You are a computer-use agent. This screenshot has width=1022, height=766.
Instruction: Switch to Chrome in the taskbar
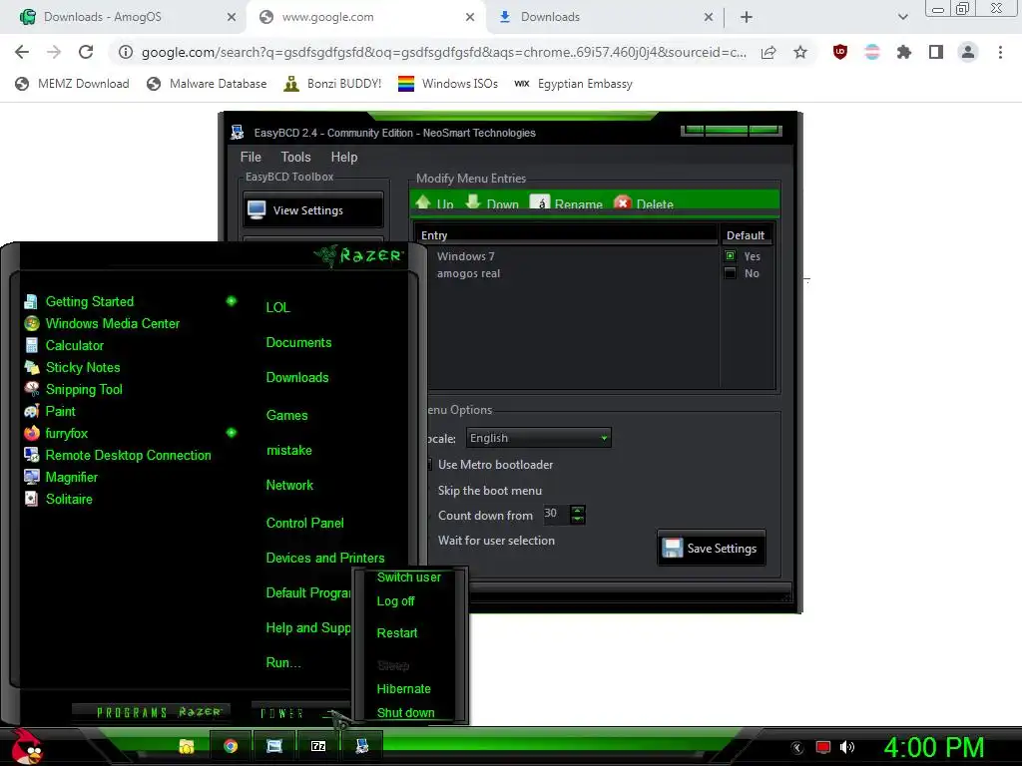(x=231, y=746)
